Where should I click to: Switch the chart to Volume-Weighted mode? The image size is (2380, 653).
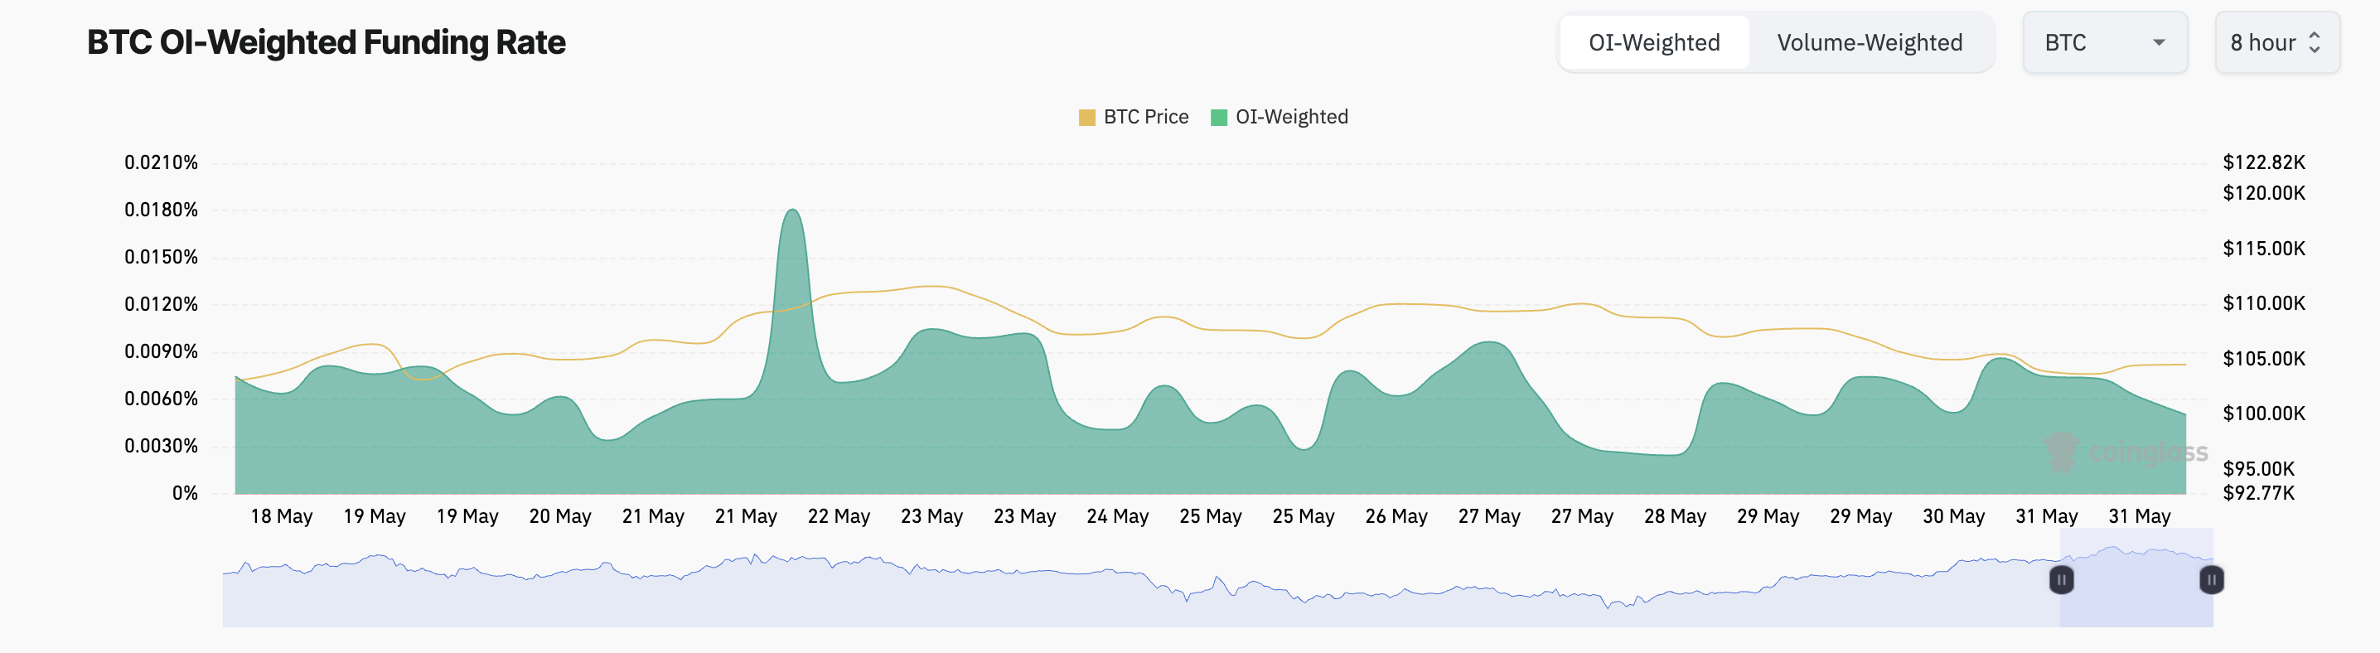(1871, 41)
